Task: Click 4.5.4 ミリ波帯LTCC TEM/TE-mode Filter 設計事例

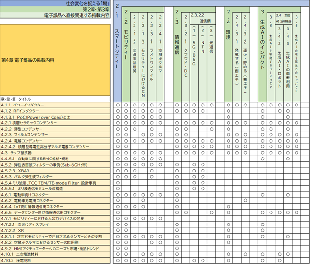Action: coord(55,183)
